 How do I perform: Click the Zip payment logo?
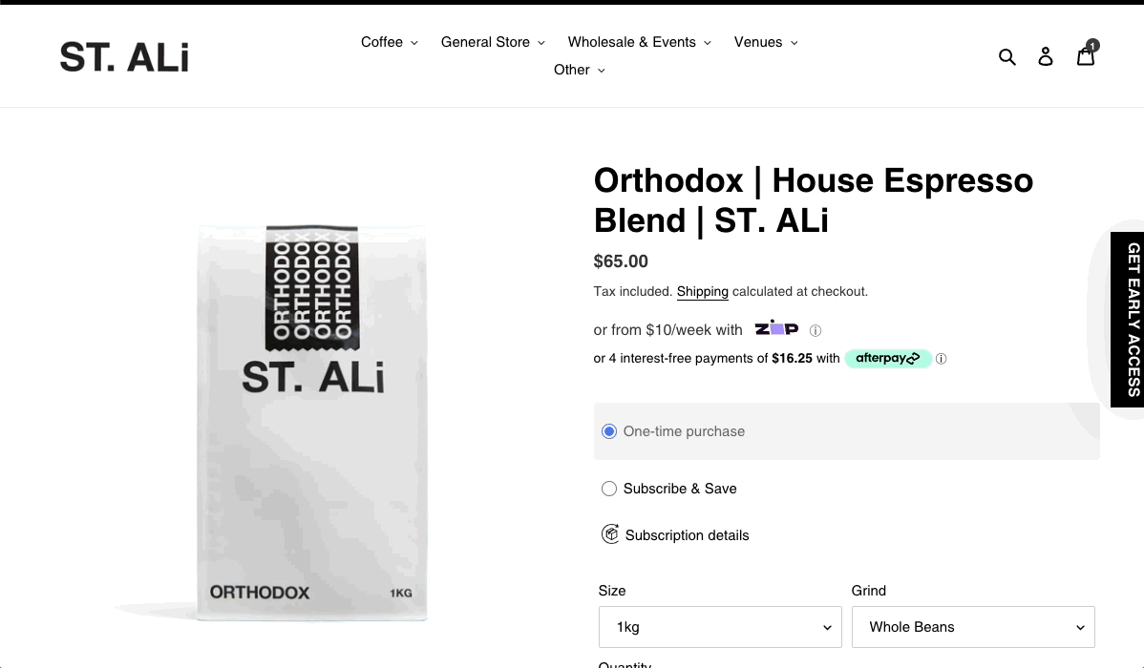[775, 329]
